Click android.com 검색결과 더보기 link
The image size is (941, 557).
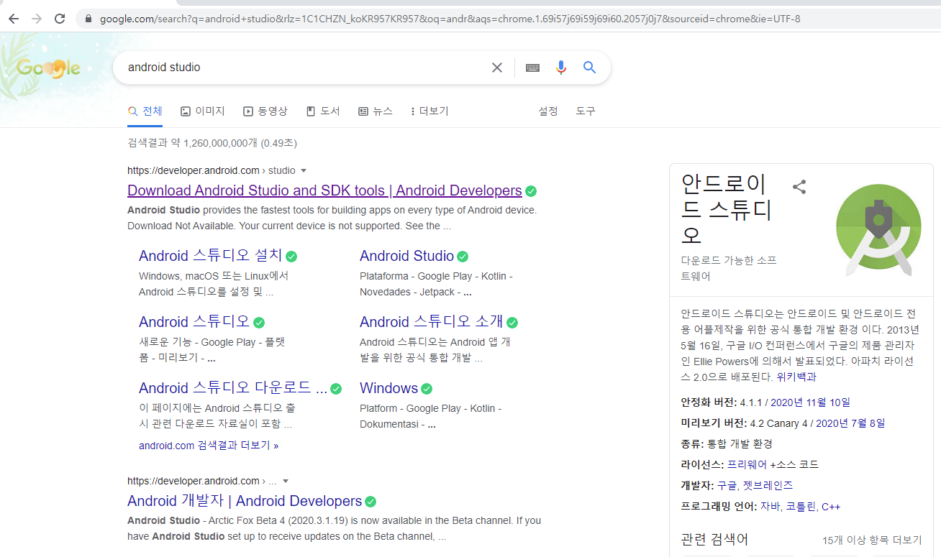(209, 446)
